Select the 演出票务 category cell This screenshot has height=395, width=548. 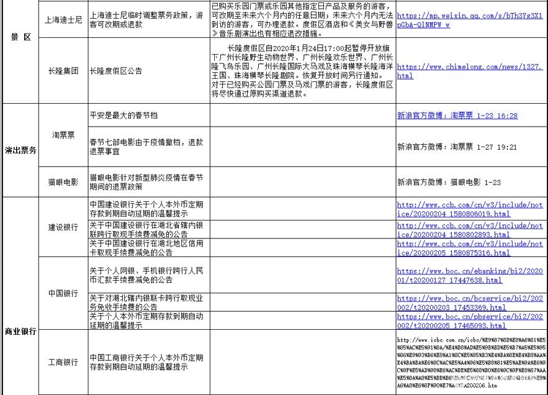tap(21, 150)
